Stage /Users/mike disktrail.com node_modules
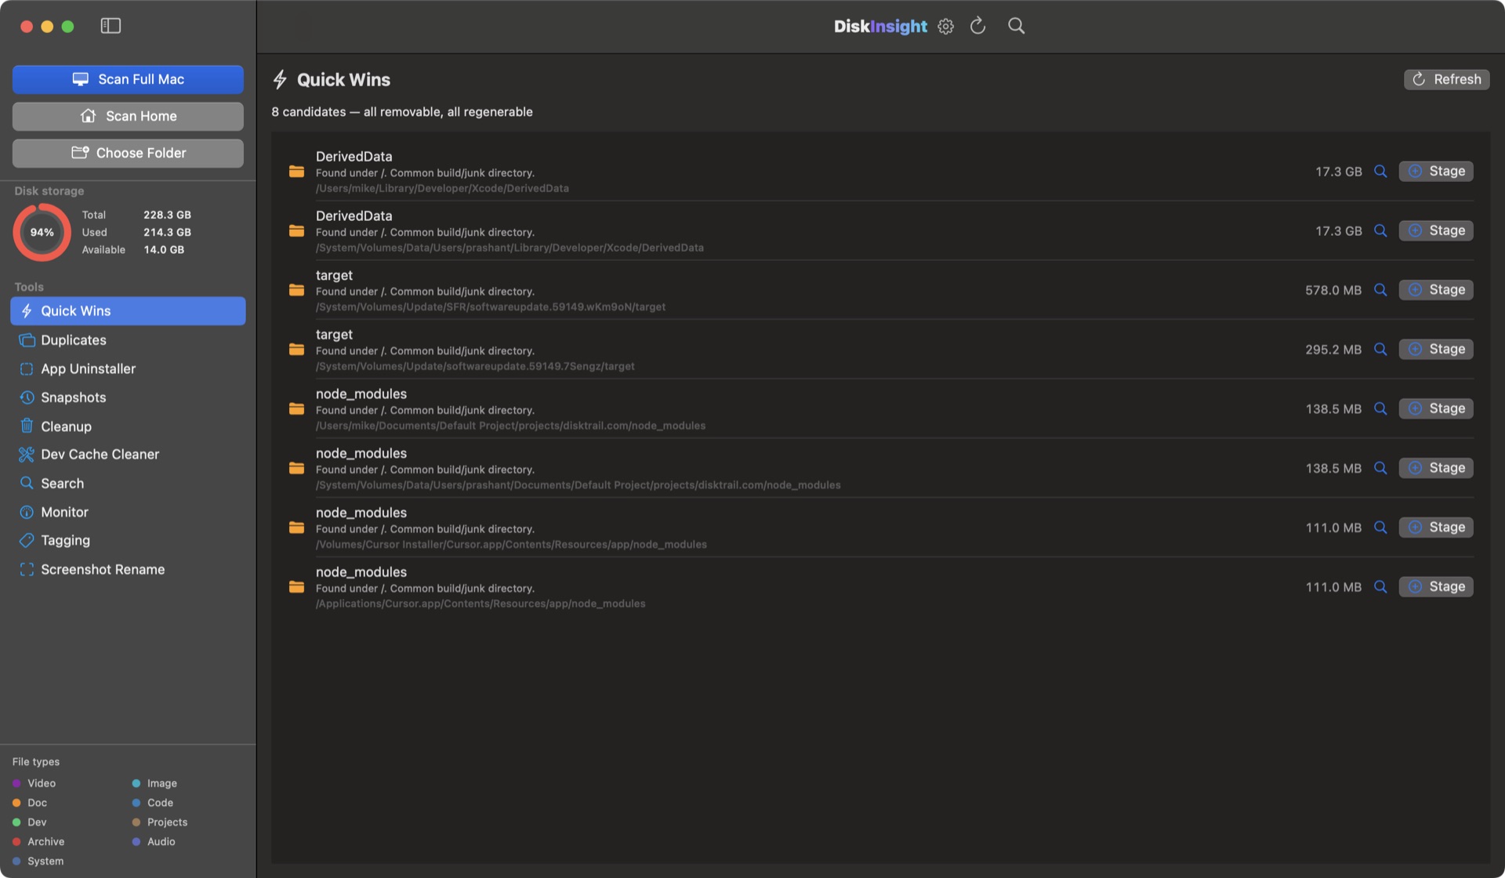The height and width of the screenshot is (878, 1505). coord(1436,408)
